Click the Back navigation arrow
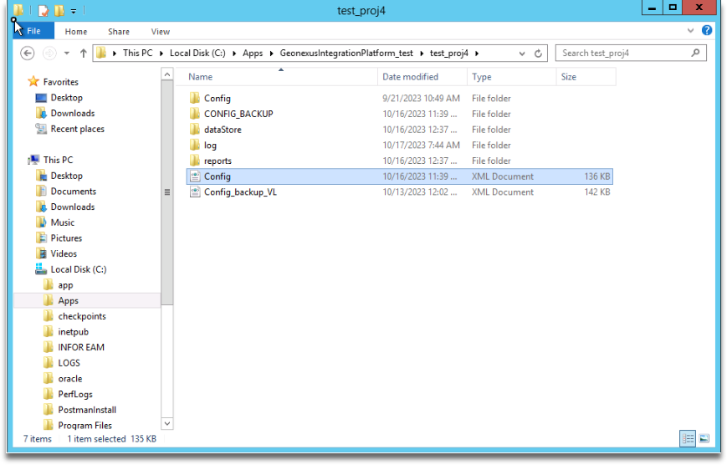Image resolution: width=727 pixels, height=465 pixels. coord(28,54)
